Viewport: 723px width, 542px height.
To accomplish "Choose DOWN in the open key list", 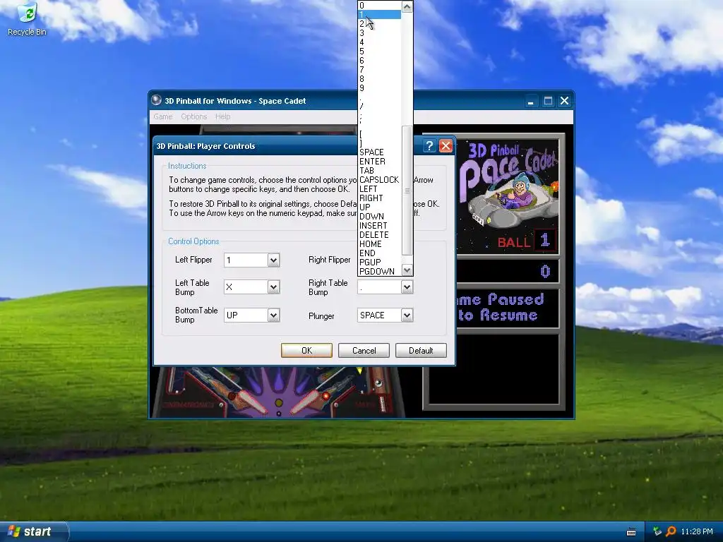I will click(x=379, y=216).
